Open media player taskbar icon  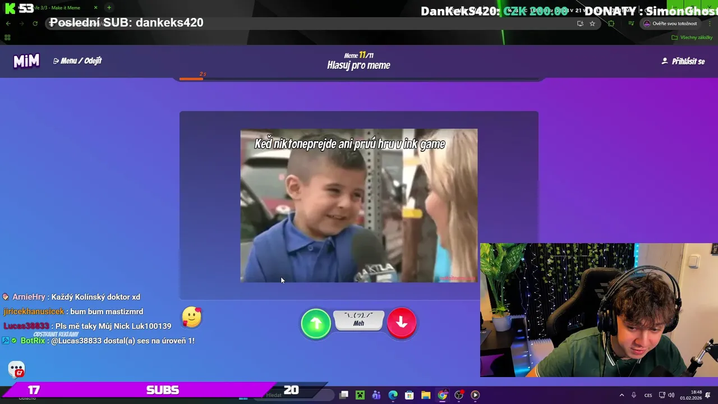(x=475, y=395)
